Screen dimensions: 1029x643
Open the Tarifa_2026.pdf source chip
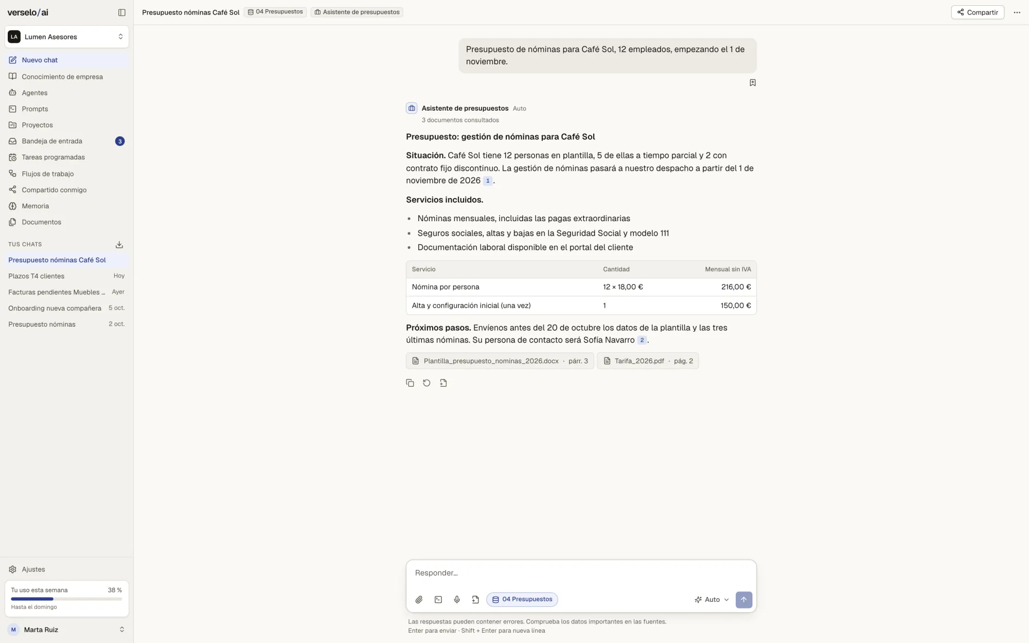tap(647, 361)
